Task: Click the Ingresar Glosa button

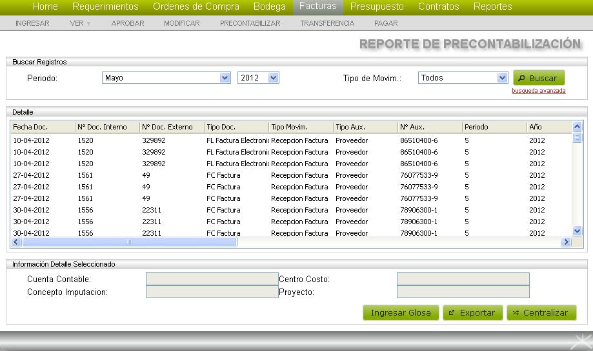Action: [401, 313]
